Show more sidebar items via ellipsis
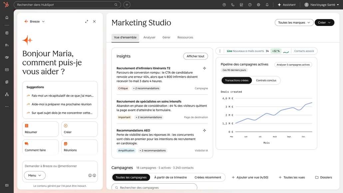The width and height of the screenshot is (343, 193). (x=7, y=106)
